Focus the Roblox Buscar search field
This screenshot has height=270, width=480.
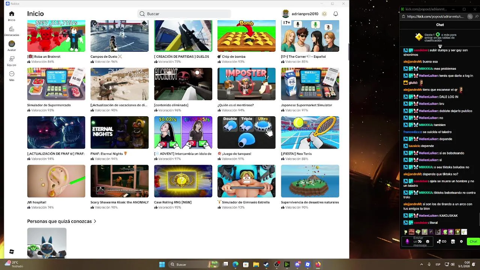(x=184, y=14)
